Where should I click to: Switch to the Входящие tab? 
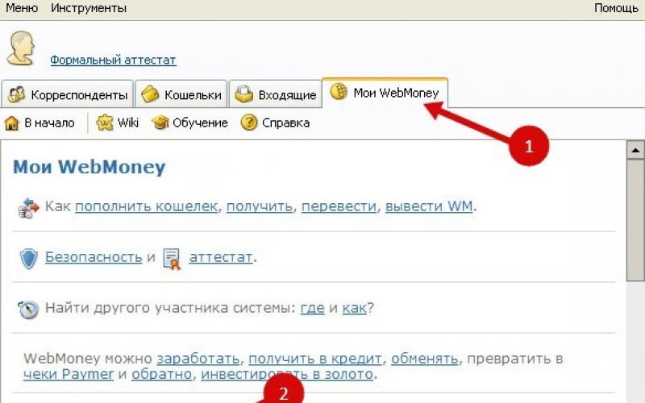click(277, 95)
